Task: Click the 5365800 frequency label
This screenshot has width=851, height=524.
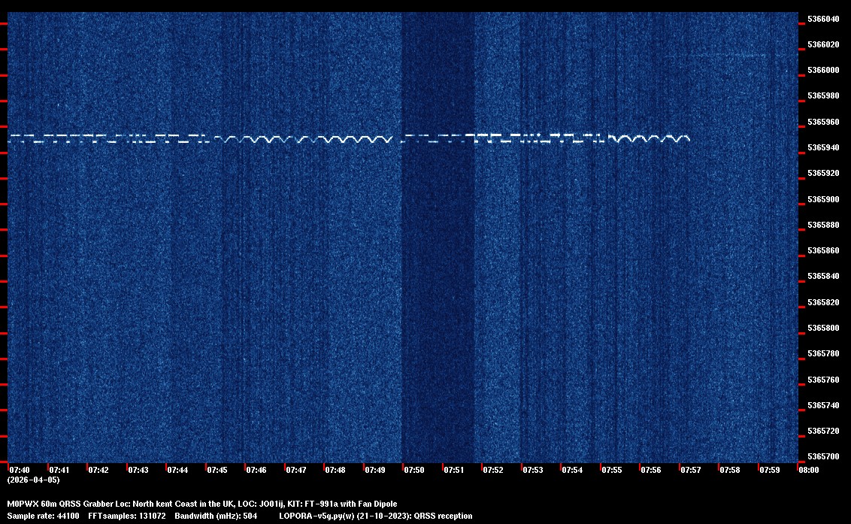Action: 822,329
